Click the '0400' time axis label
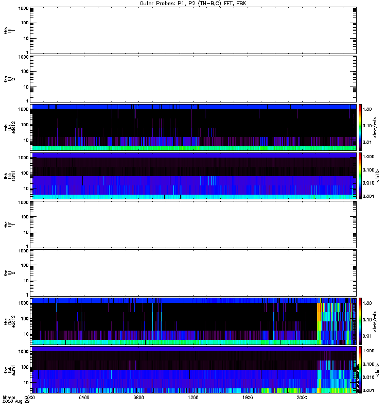Screen dimensions: 386x412 click(x=84, y=398)
